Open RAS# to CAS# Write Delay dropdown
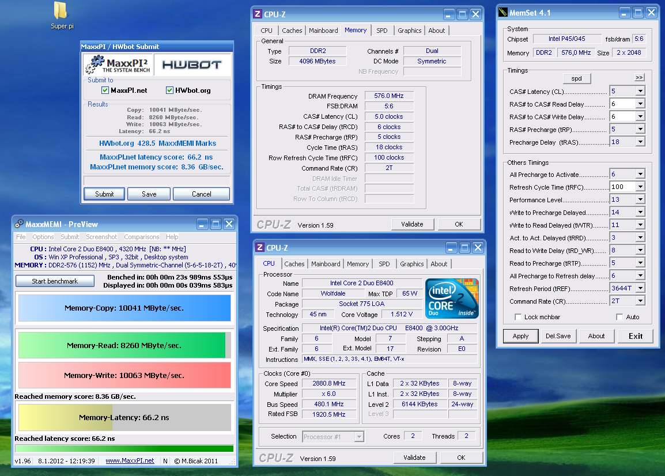This screenshot has width=665, height=476. click(x=640, y=116)
